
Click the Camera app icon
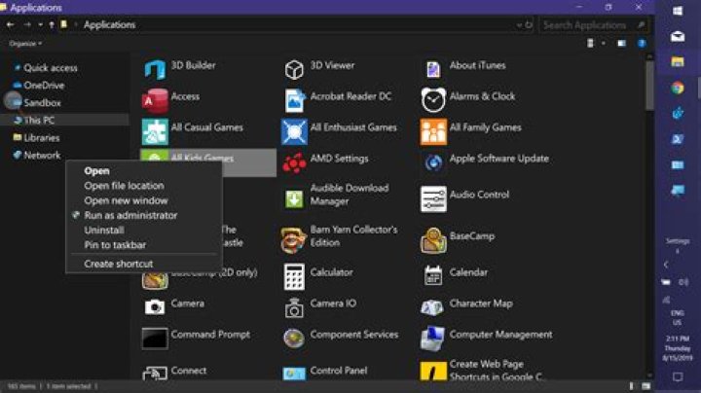click(155, 307)
